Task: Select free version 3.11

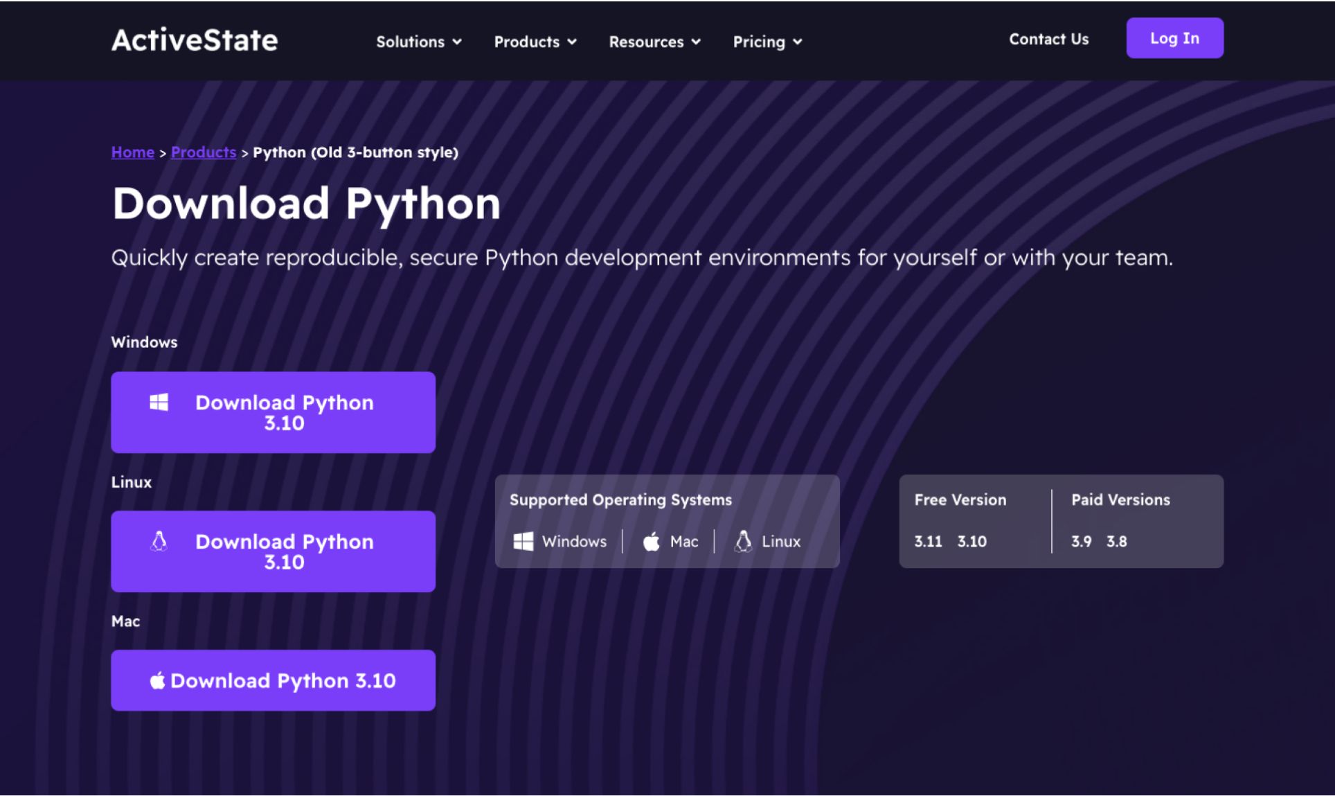Action: [928, 541]
